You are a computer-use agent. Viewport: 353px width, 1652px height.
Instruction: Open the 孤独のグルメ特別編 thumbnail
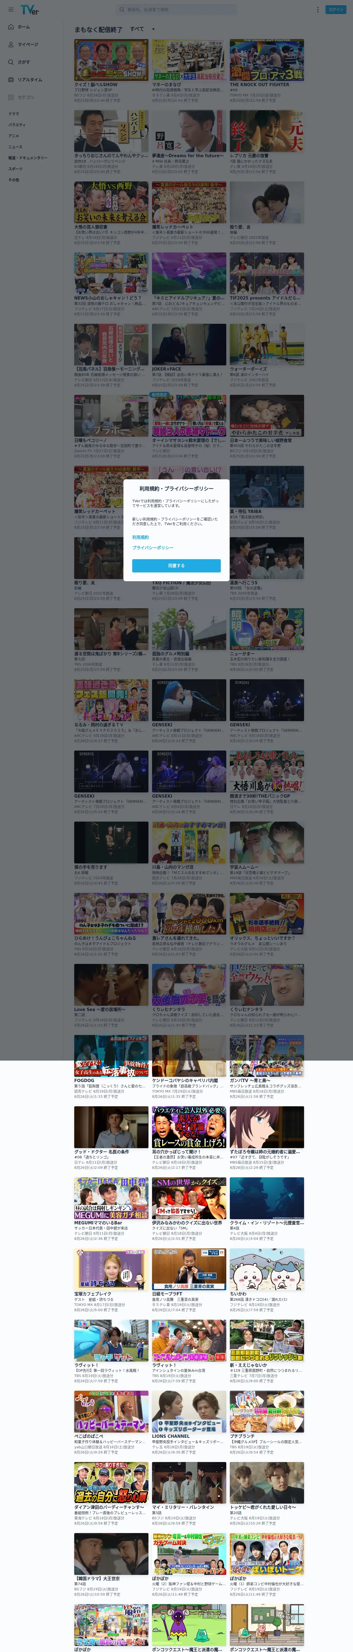(x=188, y=629)
